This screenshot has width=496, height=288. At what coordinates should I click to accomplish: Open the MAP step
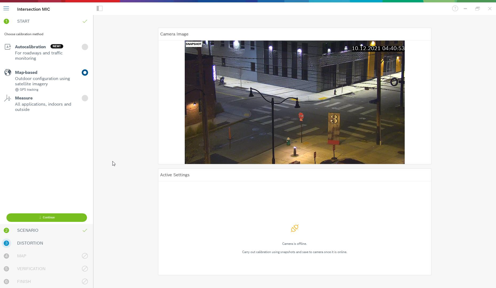pyautogui.click(x=22, y=256)
